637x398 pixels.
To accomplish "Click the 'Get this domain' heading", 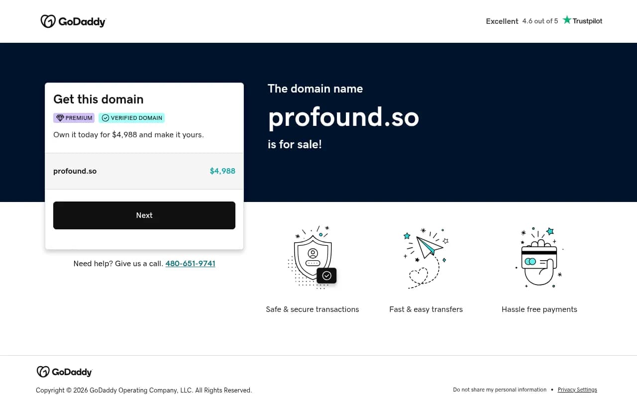I will pos(98,99).
